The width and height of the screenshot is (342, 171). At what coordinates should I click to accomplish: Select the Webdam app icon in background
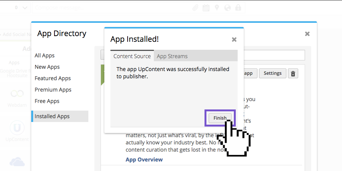[x=17, y=94]
